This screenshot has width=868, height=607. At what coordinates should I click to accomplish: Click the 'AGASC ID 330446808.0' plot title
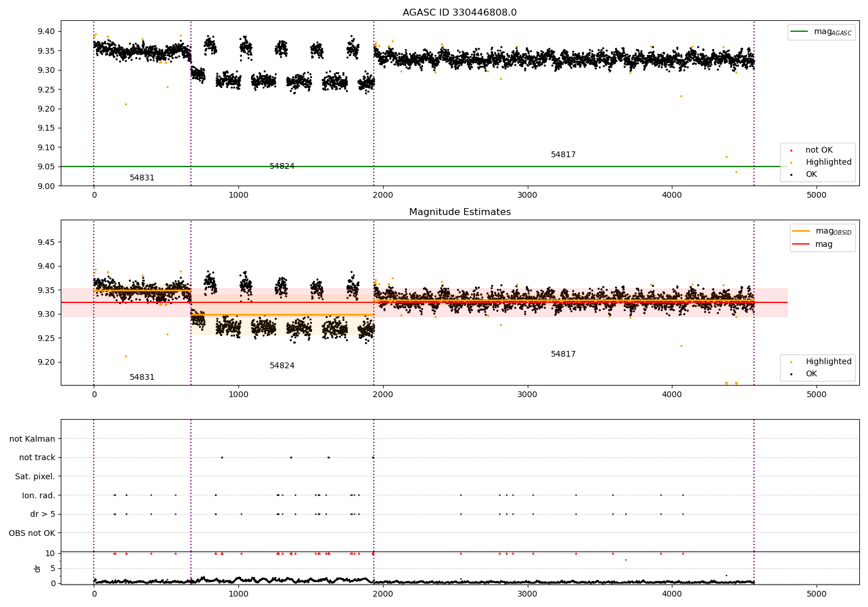[x=459, y=13]
